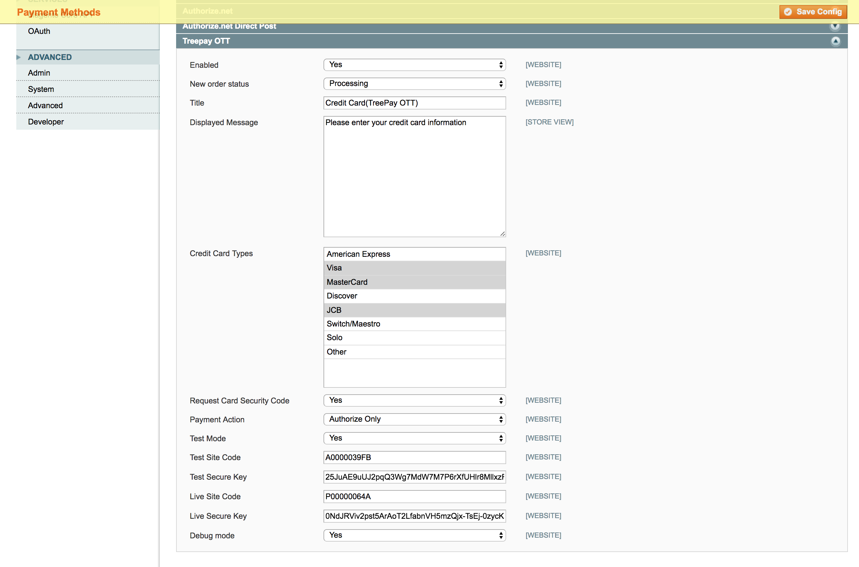Open the Test Mode dropdown
Screen dimensions: 859x567
pos(414,438)
